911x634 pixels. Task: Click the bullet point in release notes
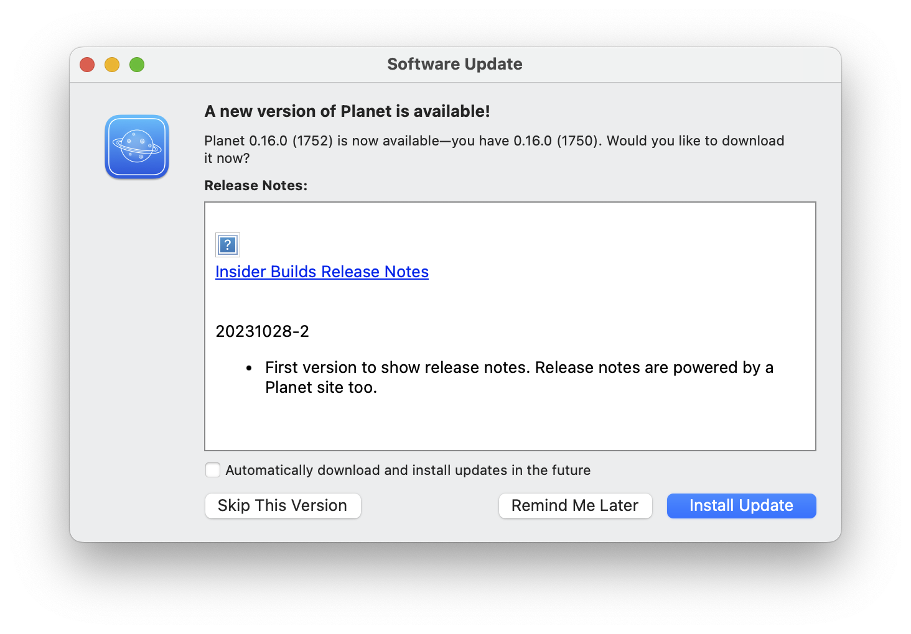click(249, 368)
